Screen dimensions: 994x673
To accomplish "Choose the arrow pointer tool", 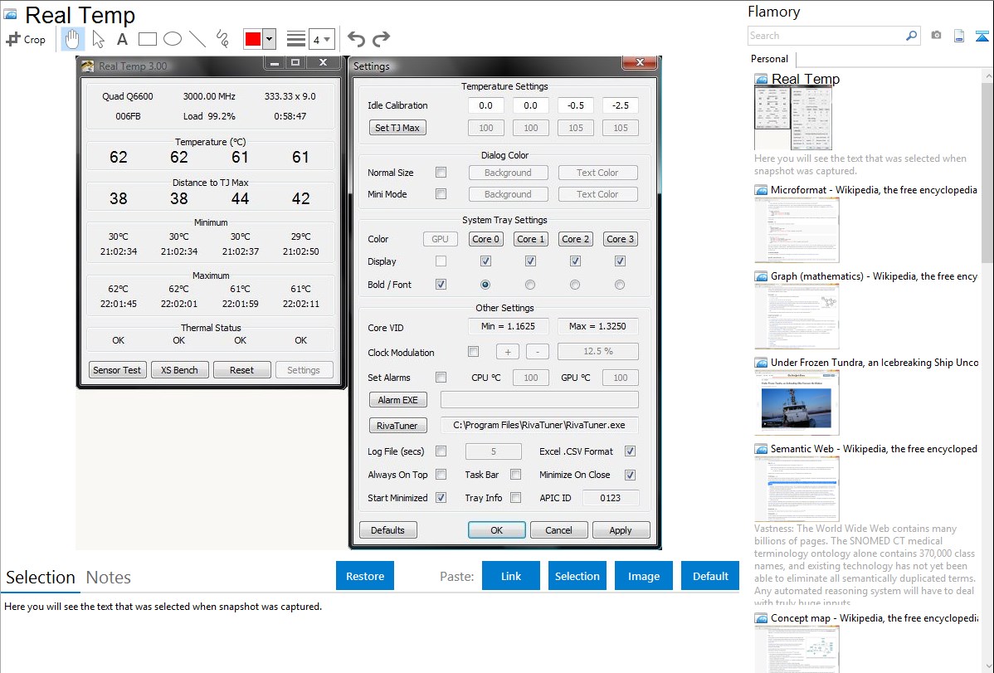I will tap(98, 39).
